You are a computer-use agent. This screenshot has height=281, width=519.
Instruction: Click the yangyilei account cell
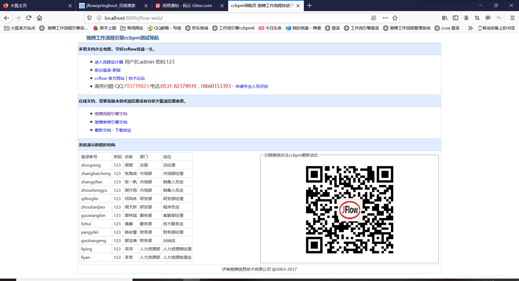tap(96, 232)
